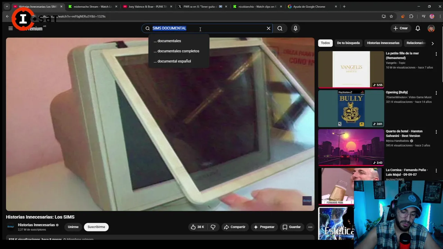Open a new tab with the plus icon

[x=344, y=7]
